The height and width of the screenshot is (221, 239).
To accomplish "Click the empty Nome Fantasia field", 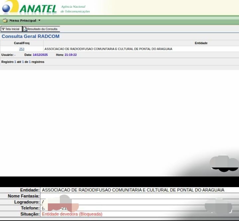I will click(x=133, y=196).
